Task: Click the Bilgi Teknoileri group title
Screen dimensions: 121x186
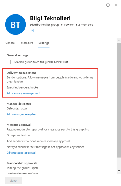Action: point(50,18)
